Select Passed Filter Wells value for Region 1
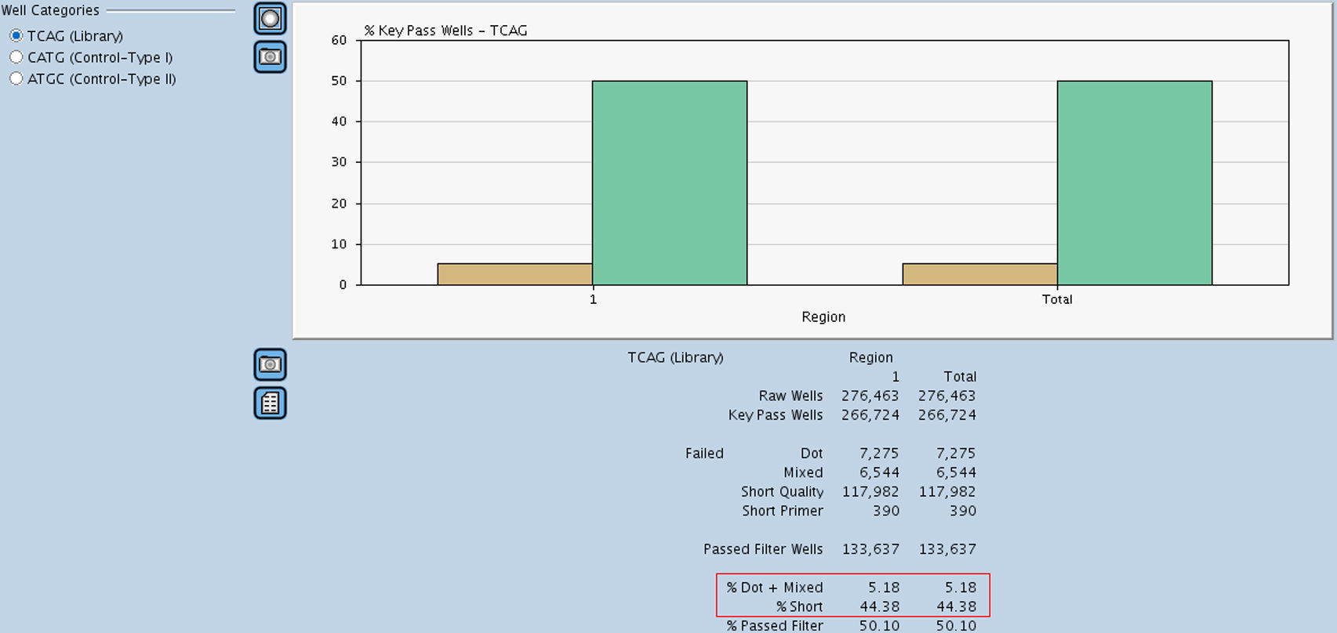Screen dimensions: 1337x633 pyautogui.click(x=870, y=549)
